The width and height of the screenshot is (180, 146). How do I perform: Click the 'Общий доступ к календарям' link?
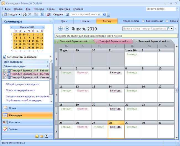click(x=23, y=84)
